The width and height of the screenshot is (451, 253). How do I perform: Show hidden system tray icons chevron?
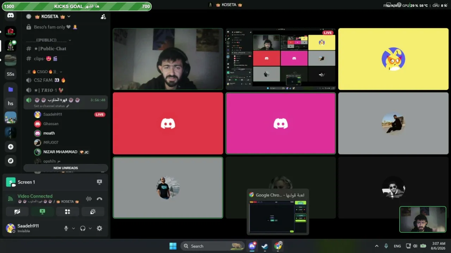[377, 246]
